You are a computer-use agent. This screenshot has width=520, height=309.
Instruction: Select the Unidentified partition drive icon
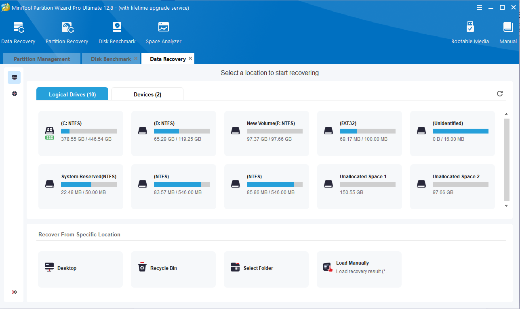pos(421,131)
